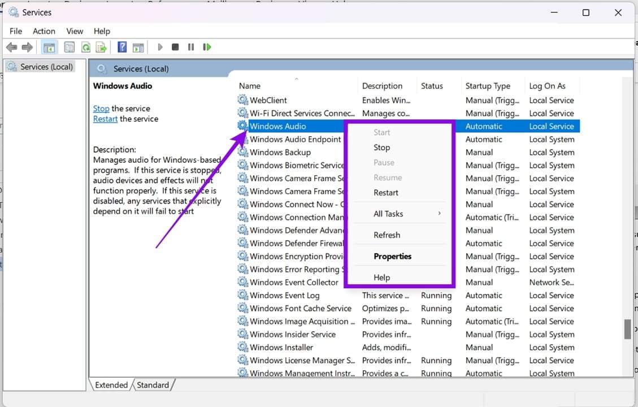Toggle Show/Hide Action Pane toolbar icon
This screenshot has height=407, width=638.
pos(138,47)
